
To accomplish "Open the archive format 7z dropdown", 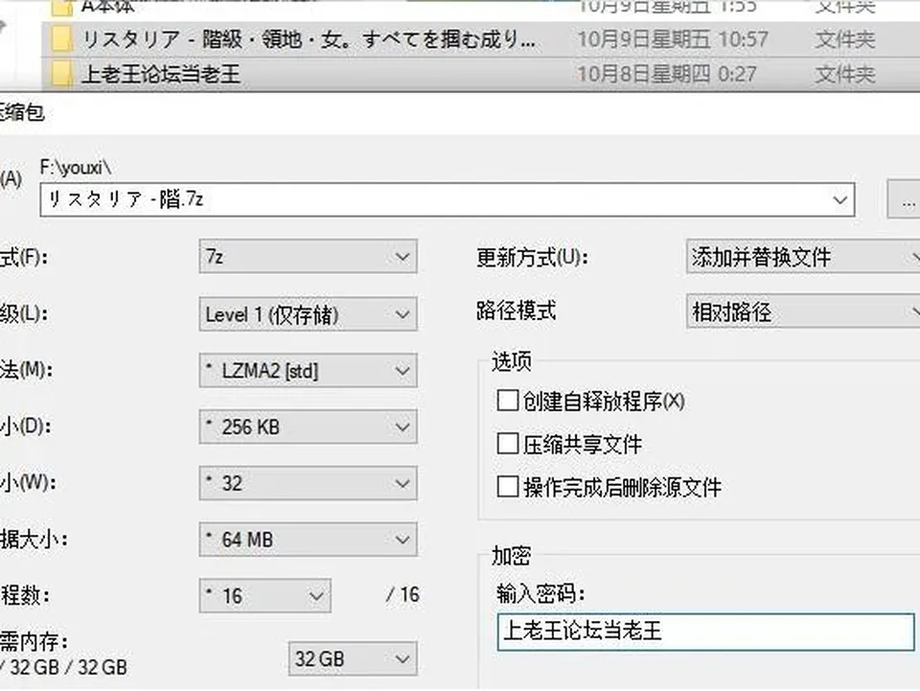I will click(x=308, y=256).
